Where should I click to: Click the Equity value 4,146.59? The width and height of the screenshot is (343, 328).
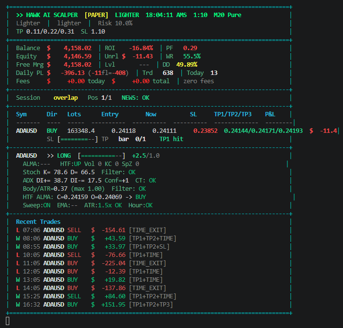77,56
